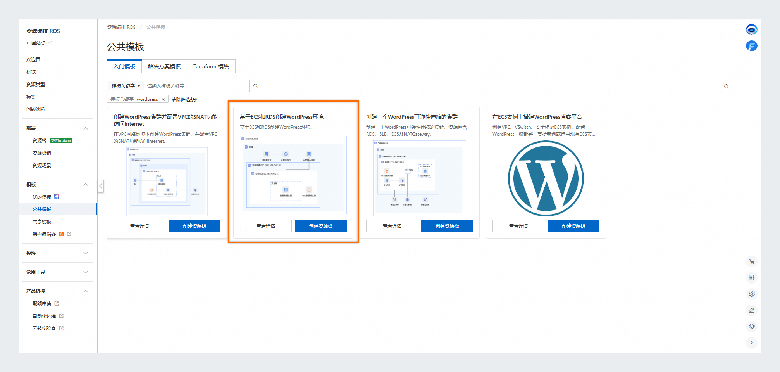Click the 资源编排 ROS breadcrumb link
This screenshot has width=780, height=372.
121,27
